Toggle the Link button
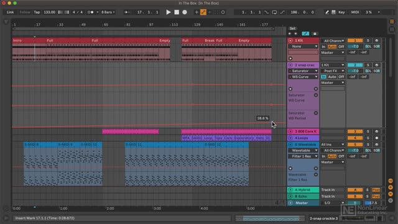The image size is (398, 224). tap(10, 12)
